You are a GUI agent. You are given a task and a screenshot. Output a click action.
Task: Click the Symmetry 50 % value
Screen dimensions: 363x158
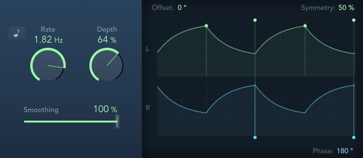pyautogui.click(x=346, y=7)
